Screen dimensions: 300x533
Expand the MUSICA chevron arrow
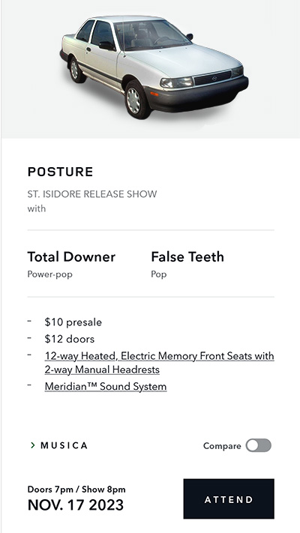[33, 445]
